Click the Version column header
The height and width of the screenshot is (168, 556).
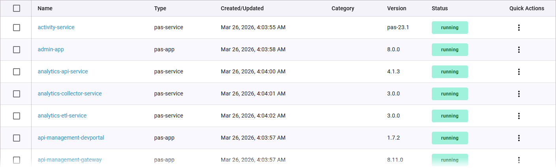[397, 8]
